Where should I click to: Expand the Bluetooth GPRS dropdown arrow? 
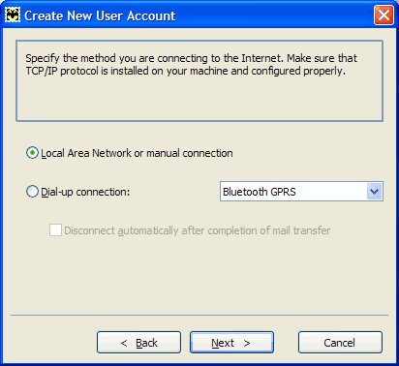tap(374, 192)
